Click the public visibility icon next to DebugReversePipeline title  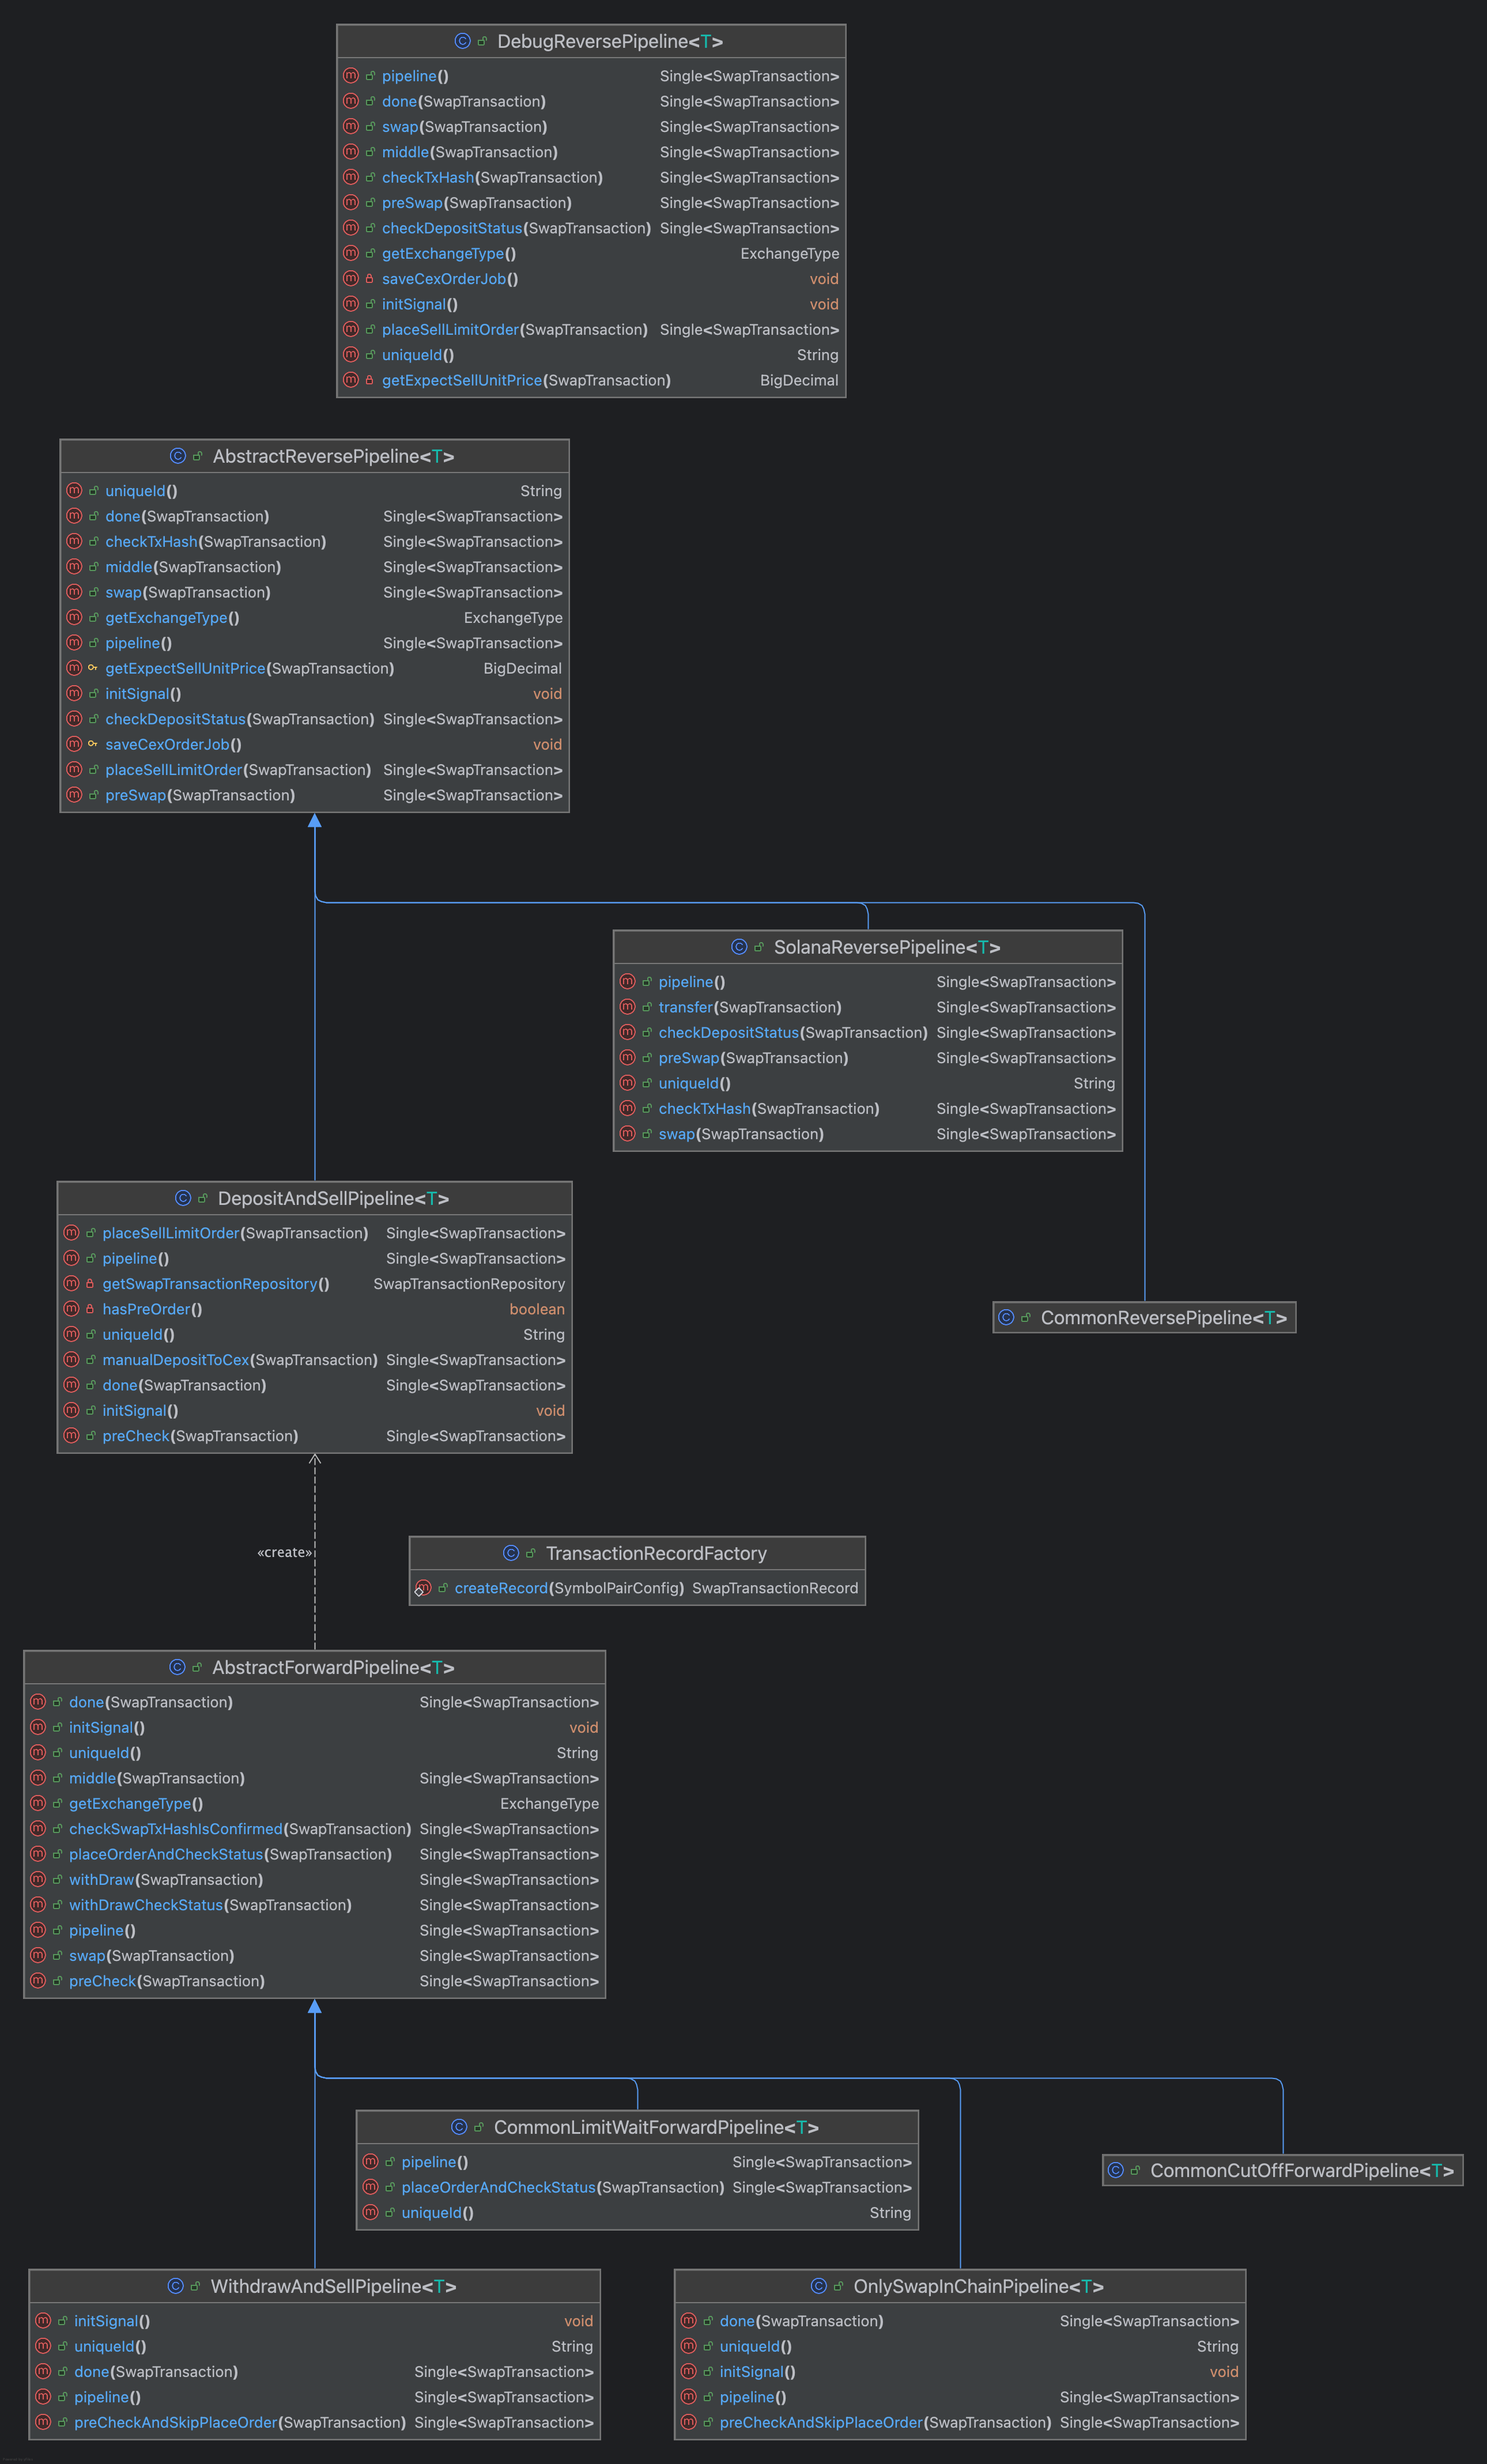tap(482, 41)
